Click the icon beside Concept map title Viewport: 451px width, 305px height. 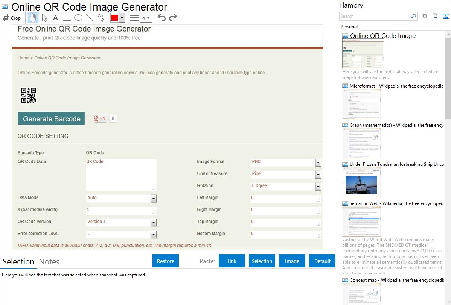point(345,280)
